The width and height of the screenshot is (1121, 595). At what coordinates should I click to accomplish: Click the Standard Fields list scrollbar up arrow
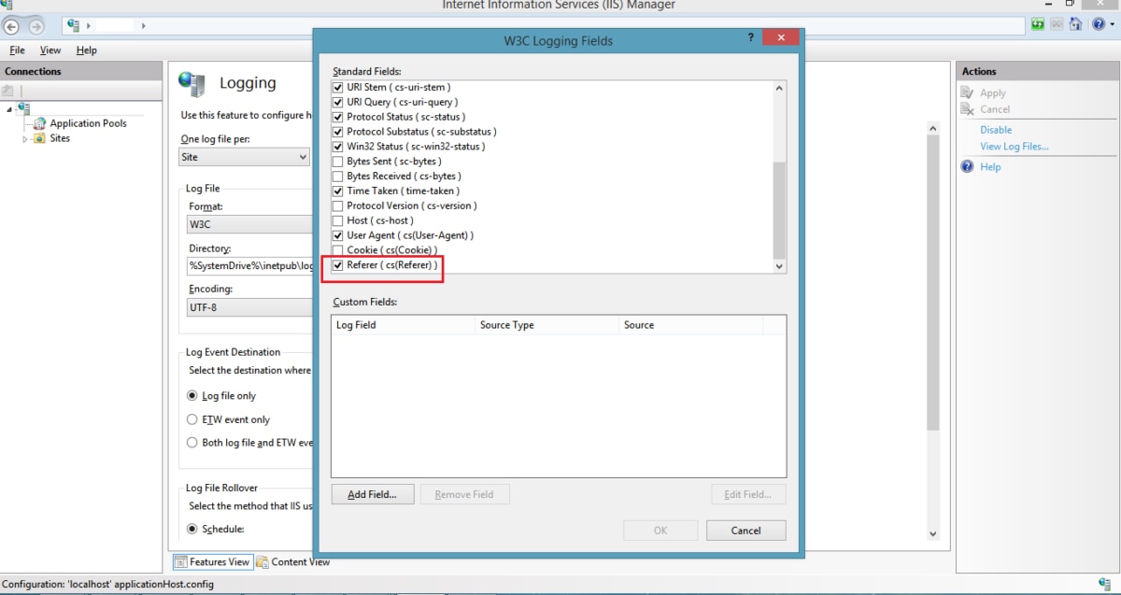tap(779, 88)
